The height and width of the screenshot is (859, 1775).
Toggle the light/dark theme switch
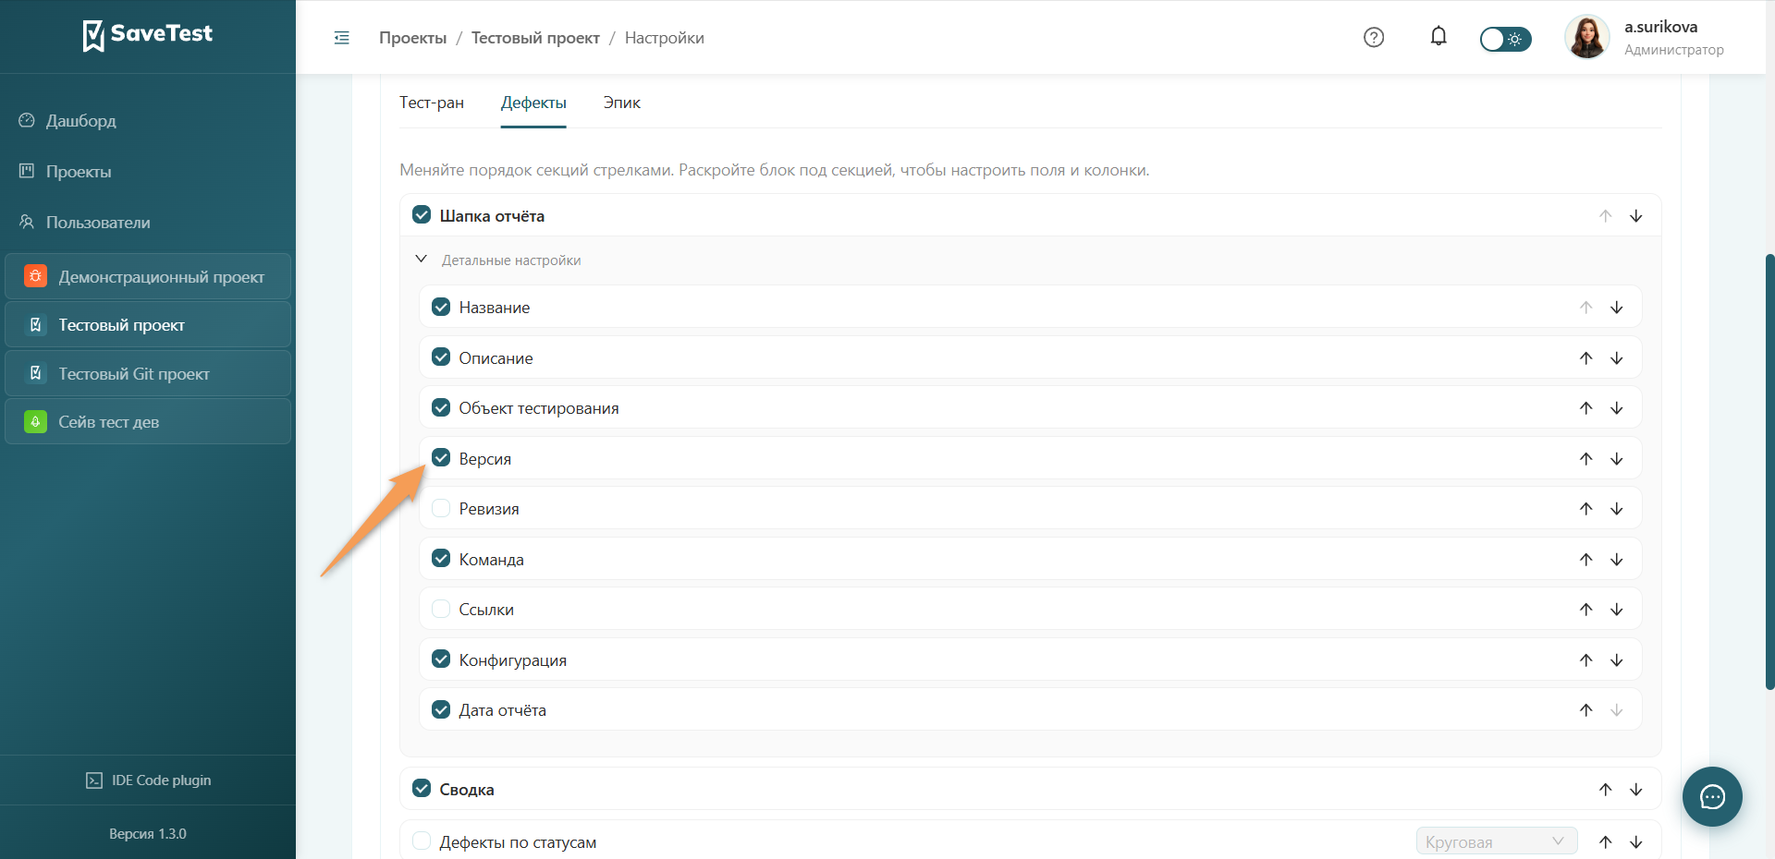point(1505,39)
